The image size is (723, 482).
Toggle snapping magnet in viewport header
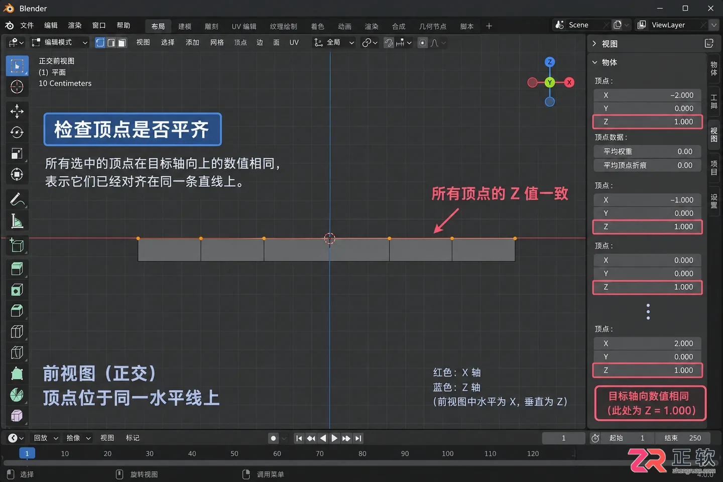(x=389, y=43)
